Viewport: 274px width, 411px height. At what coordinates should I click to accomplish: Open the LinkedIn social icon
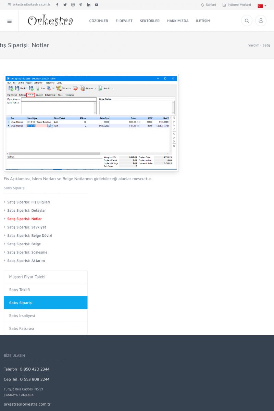(x=89, y=5)
